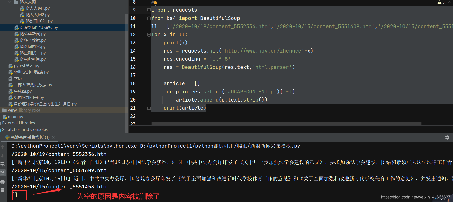Screen dimensions: 453x202
Task: Open 给内容加引号.py file
Action: click(29, 98)
